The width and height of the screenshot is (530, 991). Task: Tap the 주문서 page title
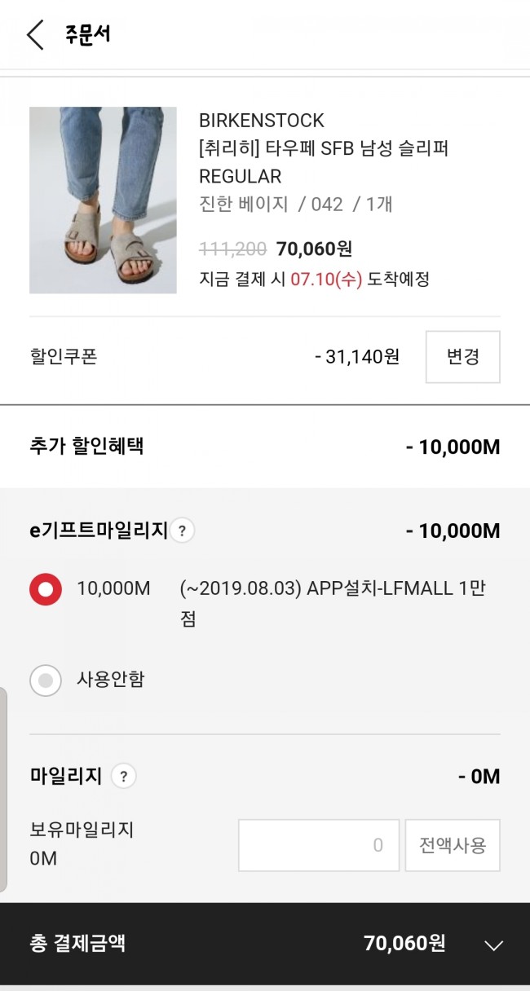[87, 35]
